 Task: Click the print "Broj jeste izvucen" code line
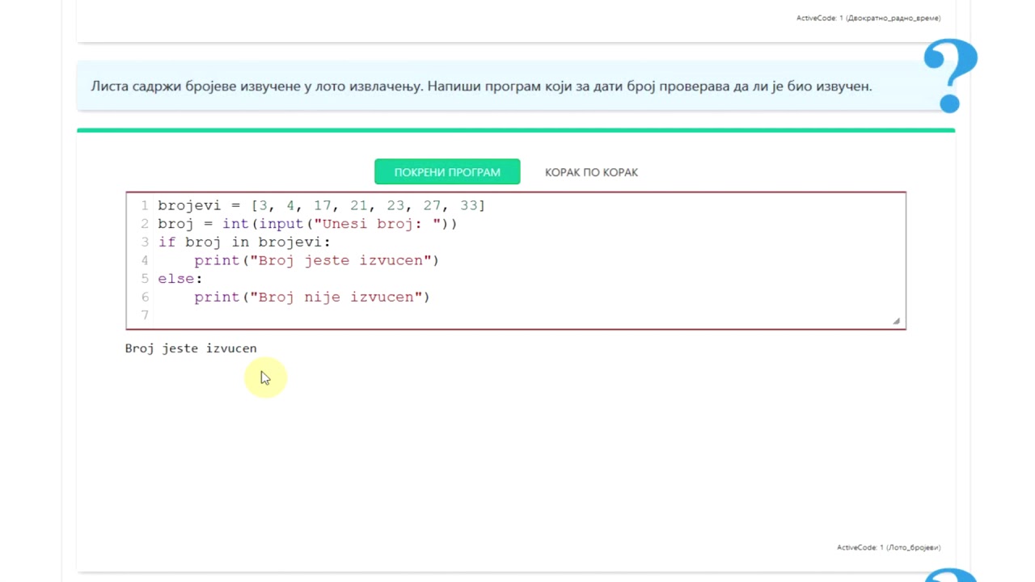[316, 260]
